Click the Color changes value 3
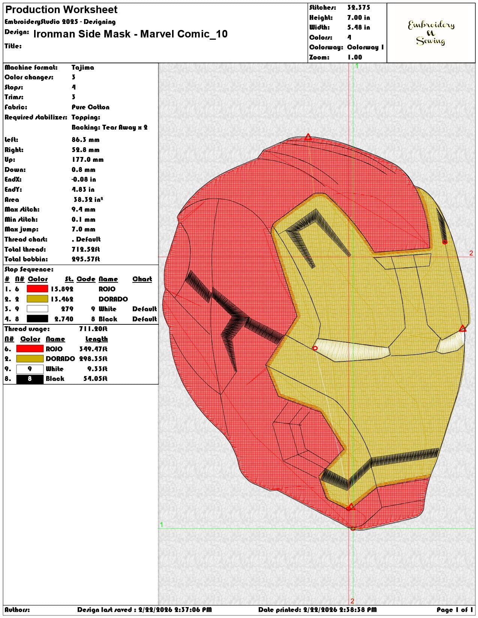Image resolution: width=478 pixels, height=618 pixels. coord(73,77)
